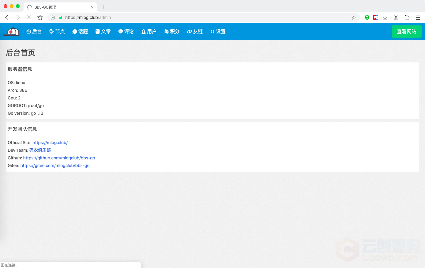Open the 码农俱乐部 Dev Team link
The width and height of the screenshot is (425, 268).
pyautogui.click(x=40, y=150)
